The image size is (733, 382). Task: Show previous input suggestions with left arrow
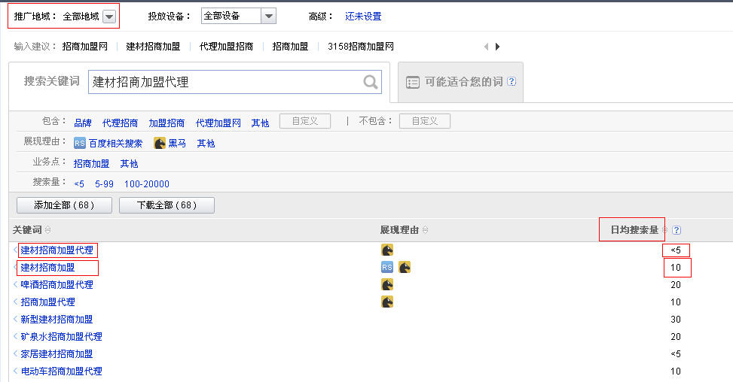486,47
